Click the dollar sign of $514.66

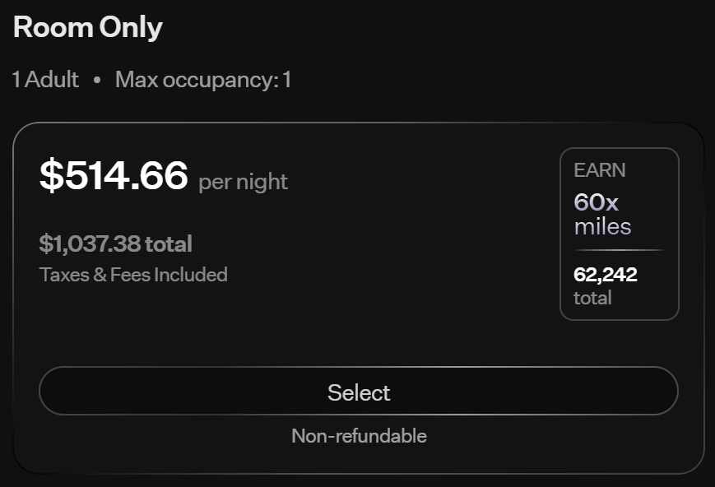click(x=50, y=176)
